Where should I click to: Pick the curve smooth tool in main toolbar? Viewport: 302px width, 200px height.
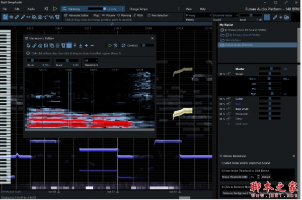[x=46, y=17]
